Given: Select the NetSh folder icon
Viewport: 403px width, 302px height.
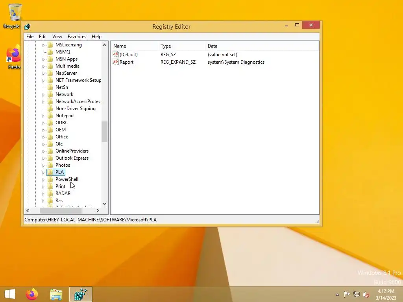Looking at the screenshot, I should click(x=50, y=87).
